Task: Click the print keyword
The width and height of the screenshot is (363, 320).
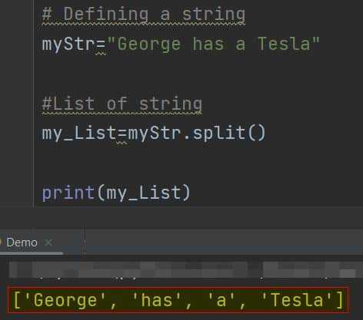Action: tap(68, 193)
